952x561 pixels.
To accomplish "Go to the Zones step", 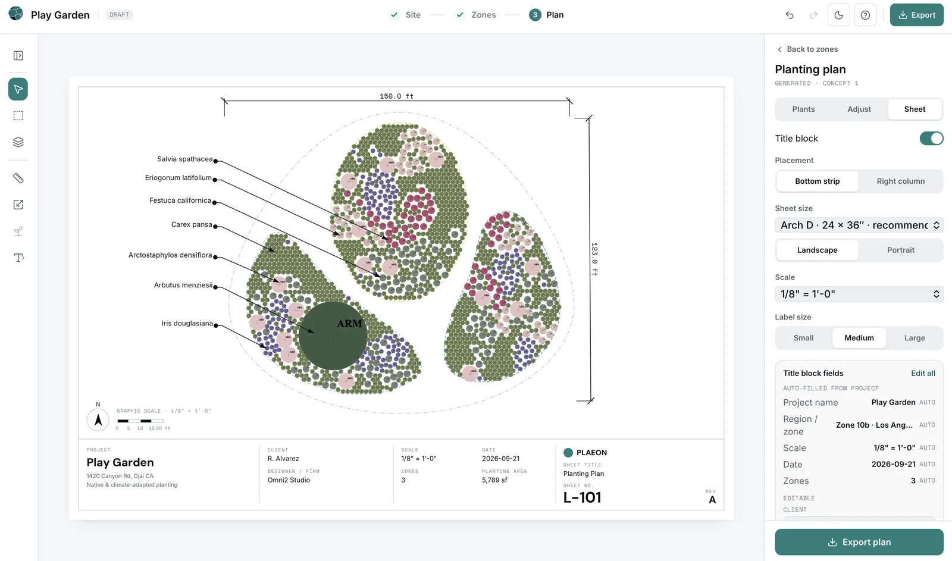I will click(x=475, y=15).
